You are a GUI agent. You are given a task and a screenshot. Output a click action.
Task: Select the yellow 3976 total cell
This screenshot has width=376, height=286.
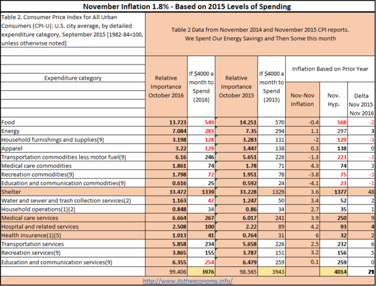point(201,272)
